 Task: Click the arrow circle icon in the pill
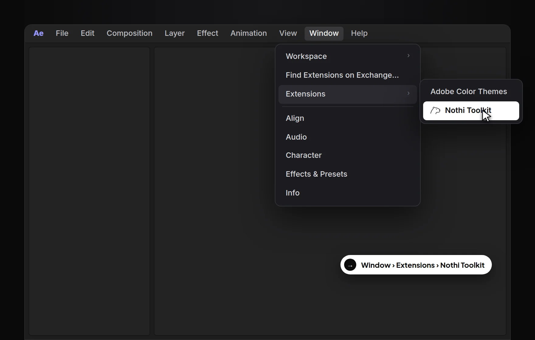point(350,265)
